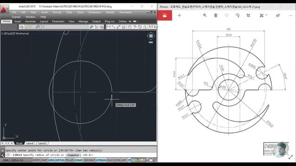Close the command line with X icon

[2, 151]
